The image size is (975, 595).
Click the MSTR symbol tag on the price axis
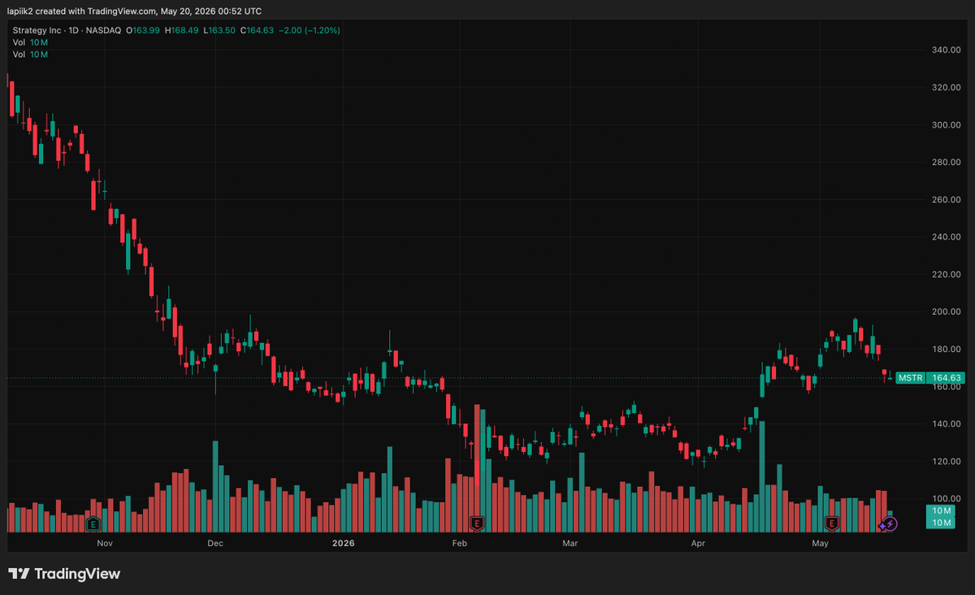coord(911,378)
